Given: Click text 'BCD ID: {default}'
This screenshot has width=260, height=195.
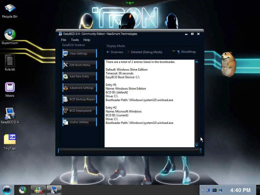Looking at the screenshot, I should click(117, 92).
